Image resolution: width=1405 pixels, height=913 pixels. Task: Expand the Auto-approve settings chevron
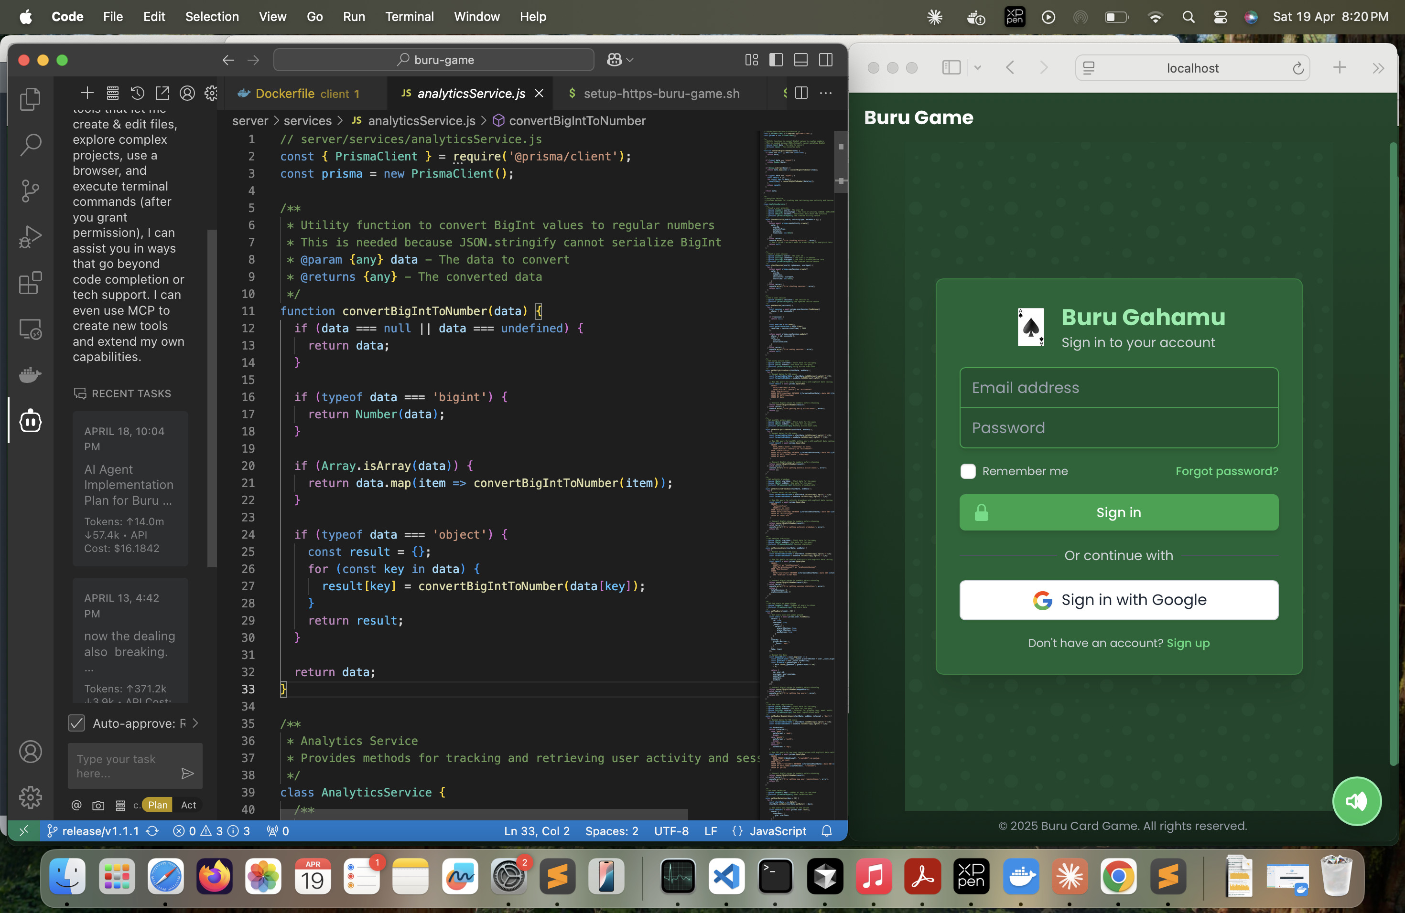click(195, 723)
